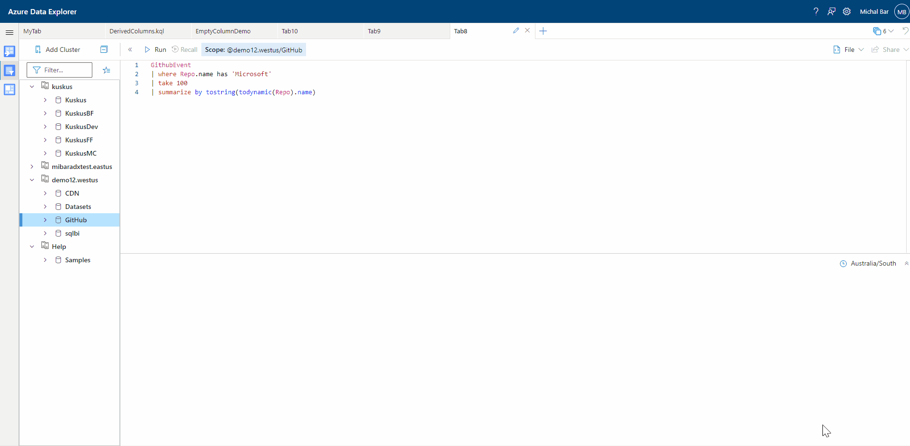Image resolution: width=910 pixels, height=446 pixels.
Task: Expand the GitHub database node
Action: click(x=45, y=219)
